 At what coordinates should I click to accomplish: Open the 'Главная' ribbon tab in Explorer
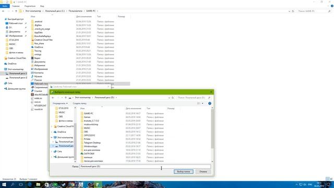[16, 6]
